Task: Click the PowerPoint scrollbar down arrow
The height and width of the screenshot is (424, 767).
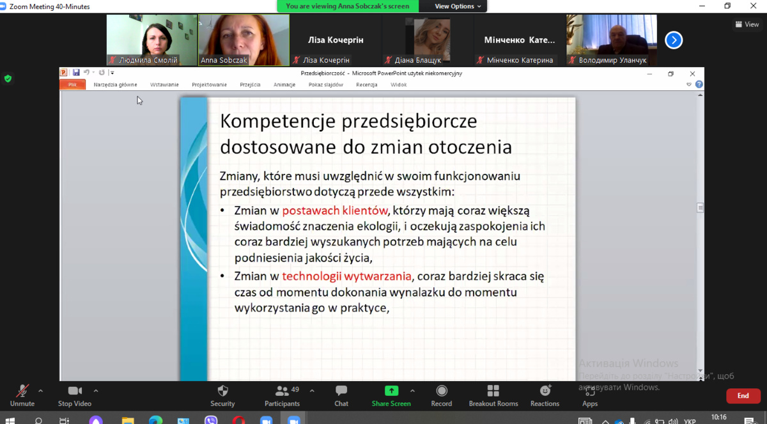Action: coord(701,370)
